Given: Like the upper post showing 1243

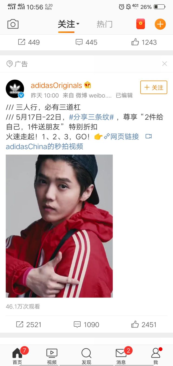Looking at the screenshot, I should pos(144,42).
